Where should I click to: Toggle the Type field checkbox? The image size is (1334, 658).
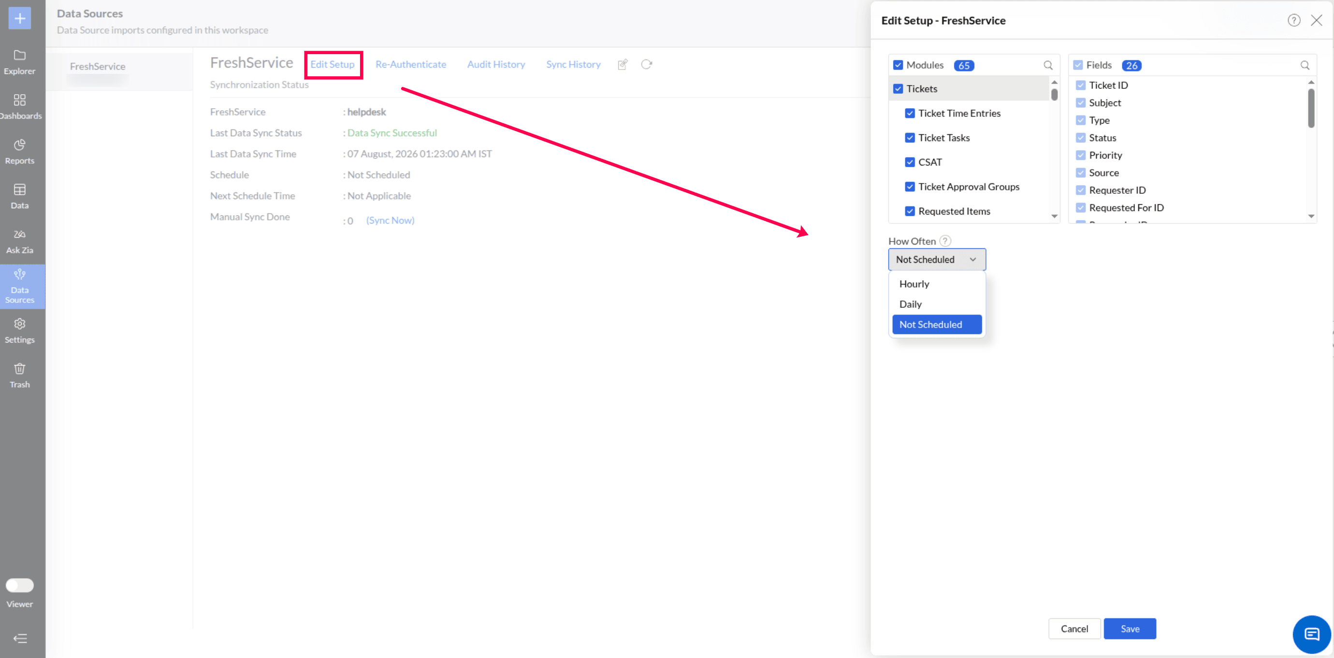tap(1081, 120)
